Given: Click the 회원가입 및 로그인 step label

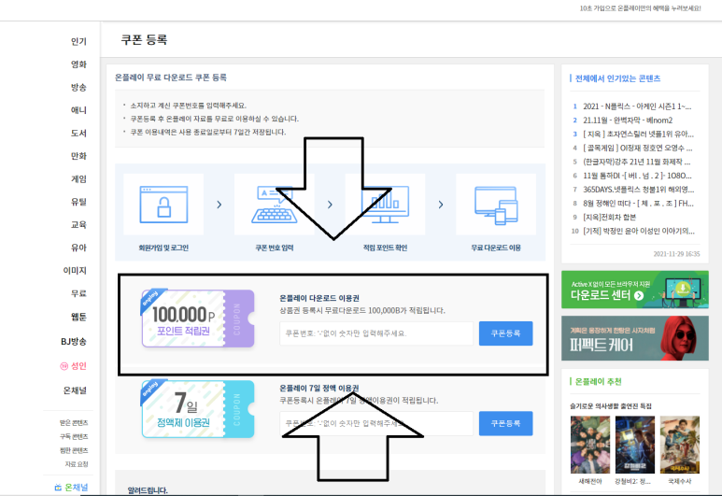Looking at the screenshot, I should click(x=163, y=248).
